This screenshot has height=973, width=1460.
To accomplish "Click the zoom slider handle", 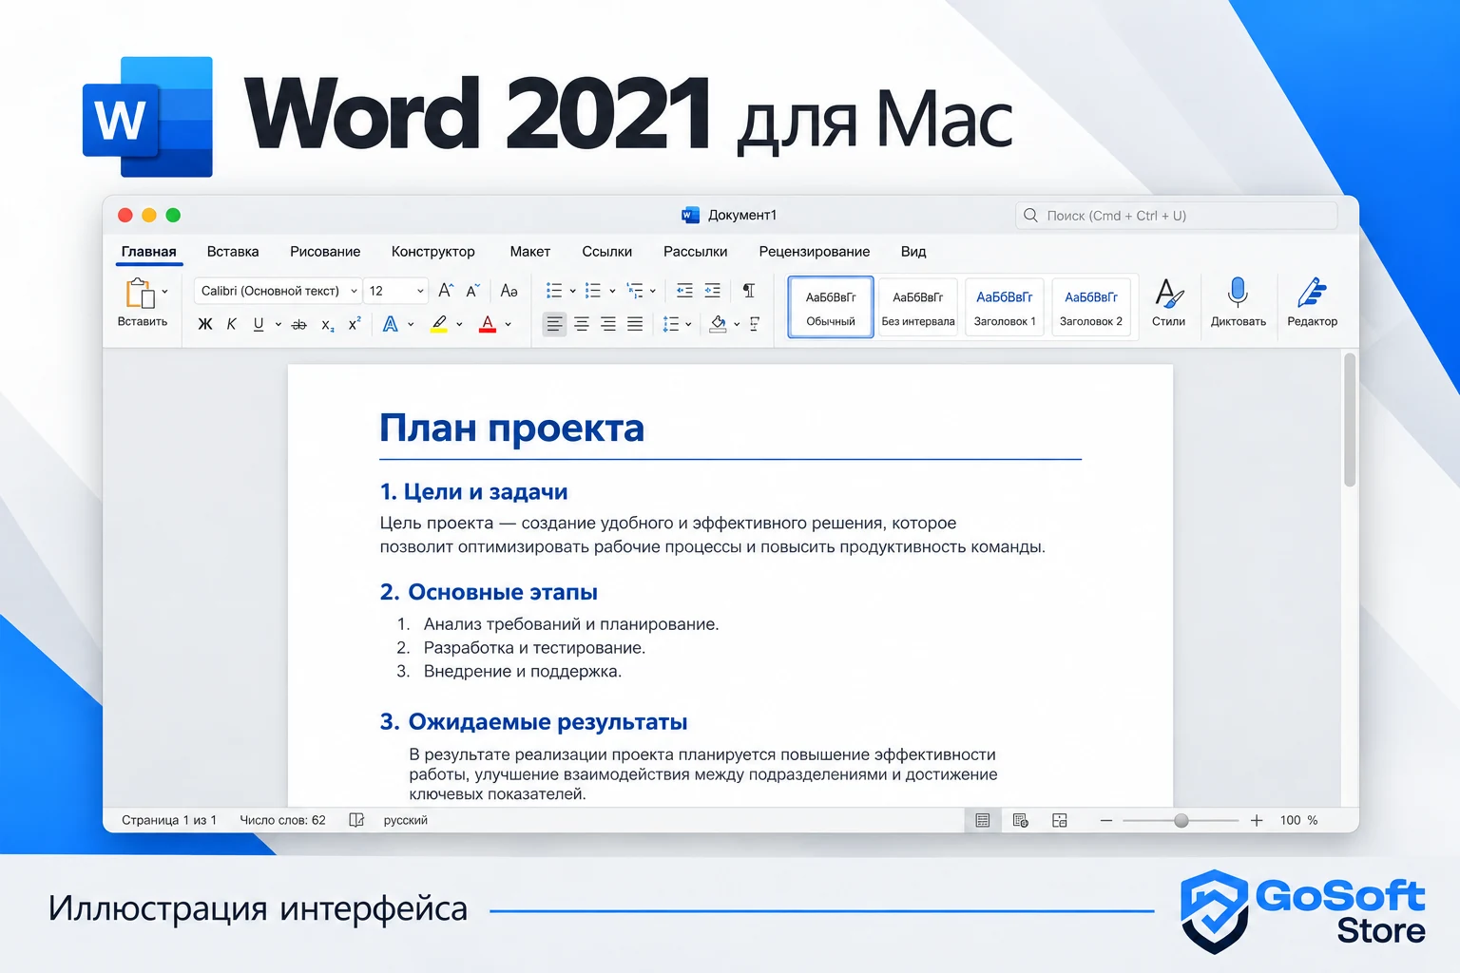I will pyautogui.click(x=1181, y=820).
